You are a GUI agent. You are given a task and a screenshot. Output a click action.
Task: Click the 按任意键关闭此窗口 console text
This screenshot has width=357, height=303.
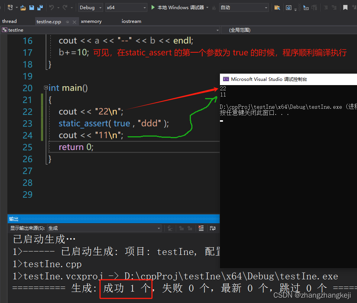(x=254, y=113)
